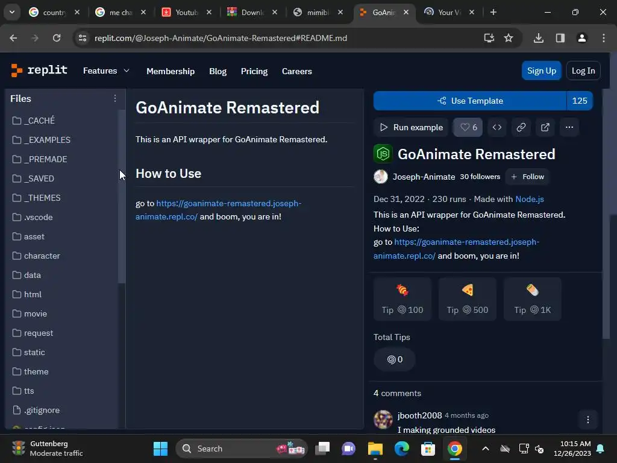The height and width of the screenshot is (463, 617).
Task: Expand the Features dropdown
Action: coord(106,71)
